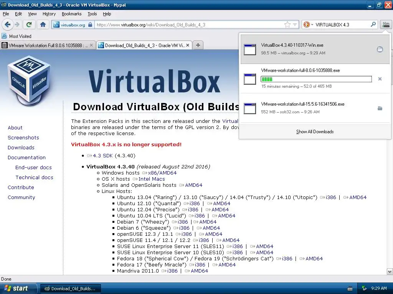
Task: Open the URL history dropdown arrow
Action: click(x=295, y=24)
